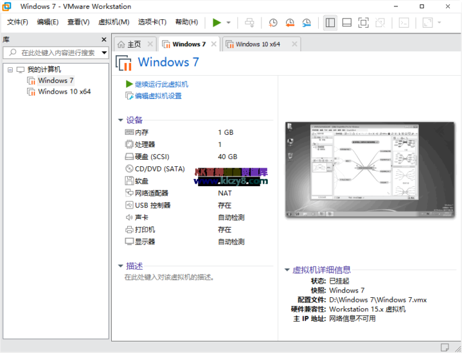This screenshot has width=462, height=353.
Task: Click the NAT network adapter value
Action: 225,193
